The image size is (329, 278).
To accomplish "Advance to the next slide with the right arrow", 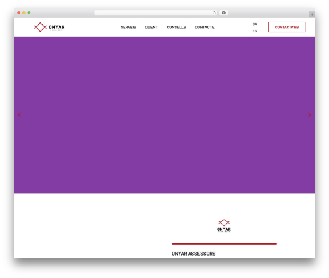I will coord(309,115).
